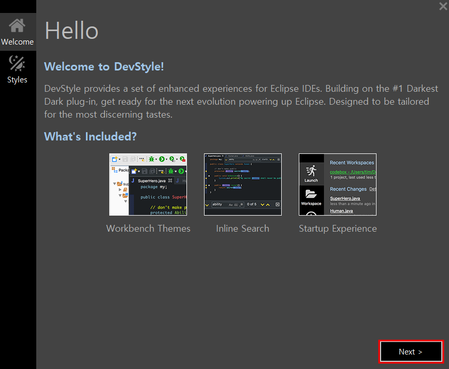This screenshot has width=449, height=369.
Task: Click the Welcome to DevStyle! heading
Action: tap(104, 66)
